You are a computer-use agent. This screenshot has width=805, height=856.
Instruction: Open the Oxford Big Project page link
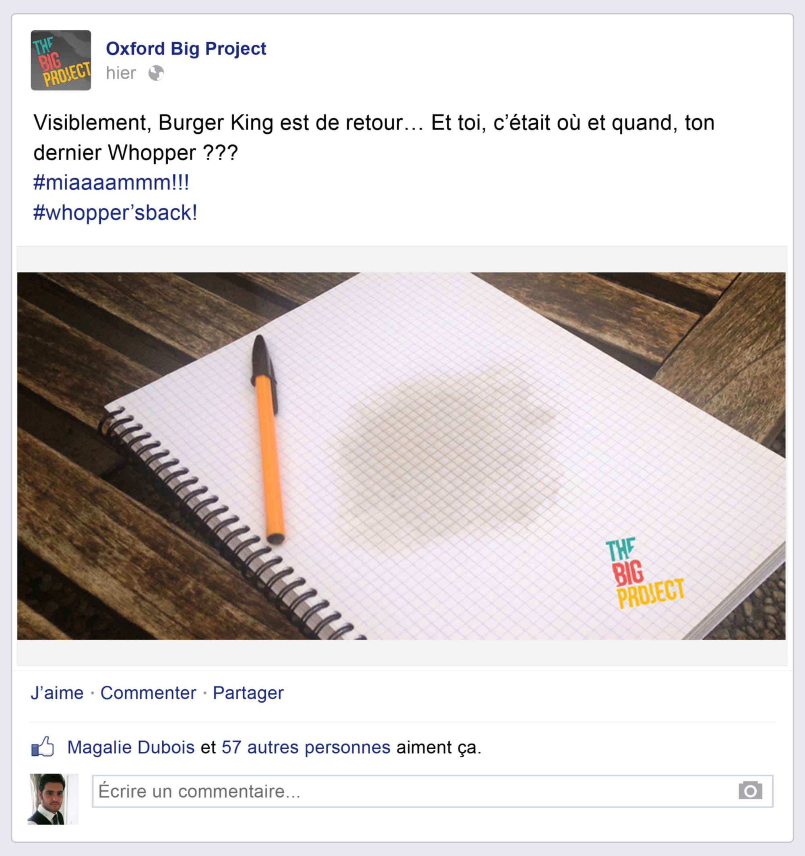(x=186, y=49)
